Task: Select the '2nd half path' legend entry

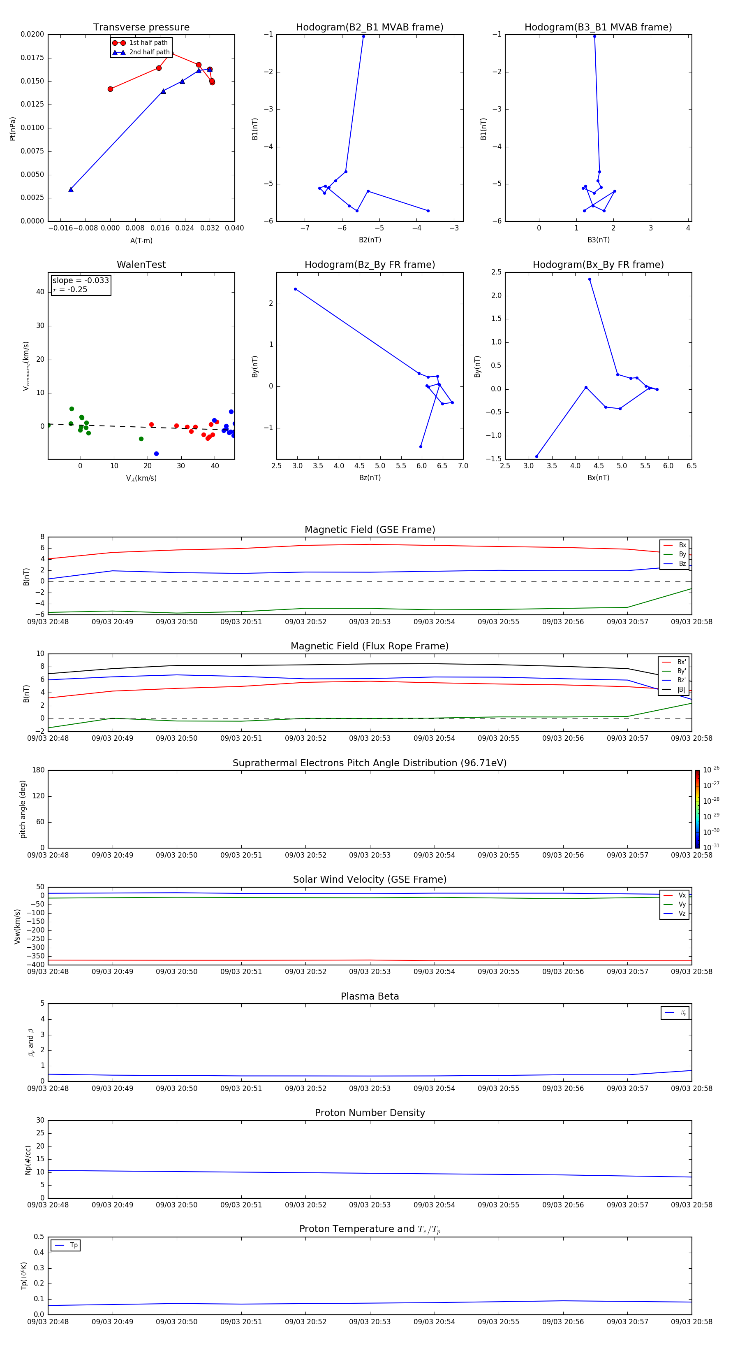Action: tap(141, 52)
